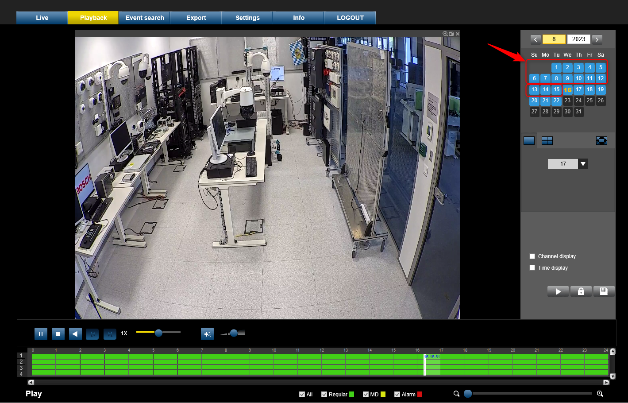628x403 pixels.
Task: Enable the Time display checkbox
Action: click(532, 268)
